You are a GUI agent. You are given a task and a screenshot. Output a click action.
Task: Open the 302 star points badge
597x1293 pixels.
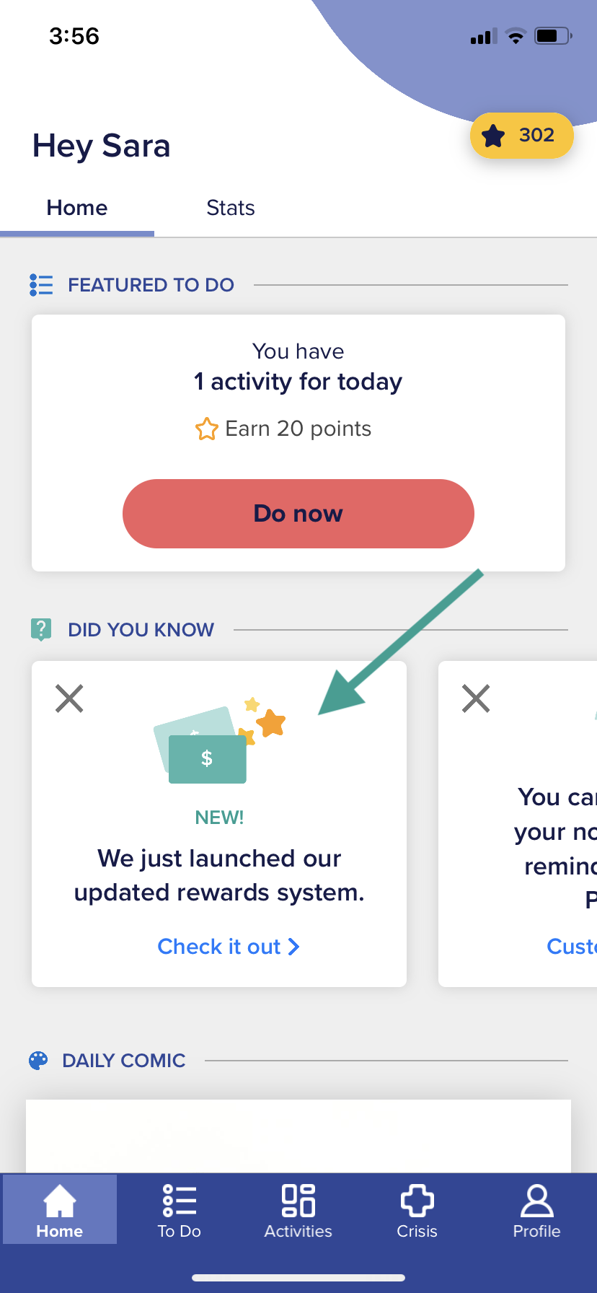pos(521,135)
